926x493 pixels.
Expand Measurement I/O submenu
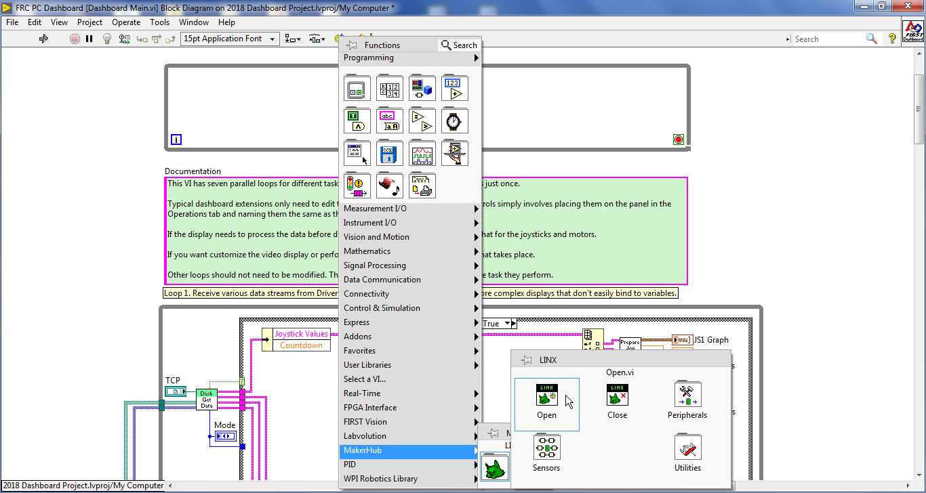click(410, 209)
